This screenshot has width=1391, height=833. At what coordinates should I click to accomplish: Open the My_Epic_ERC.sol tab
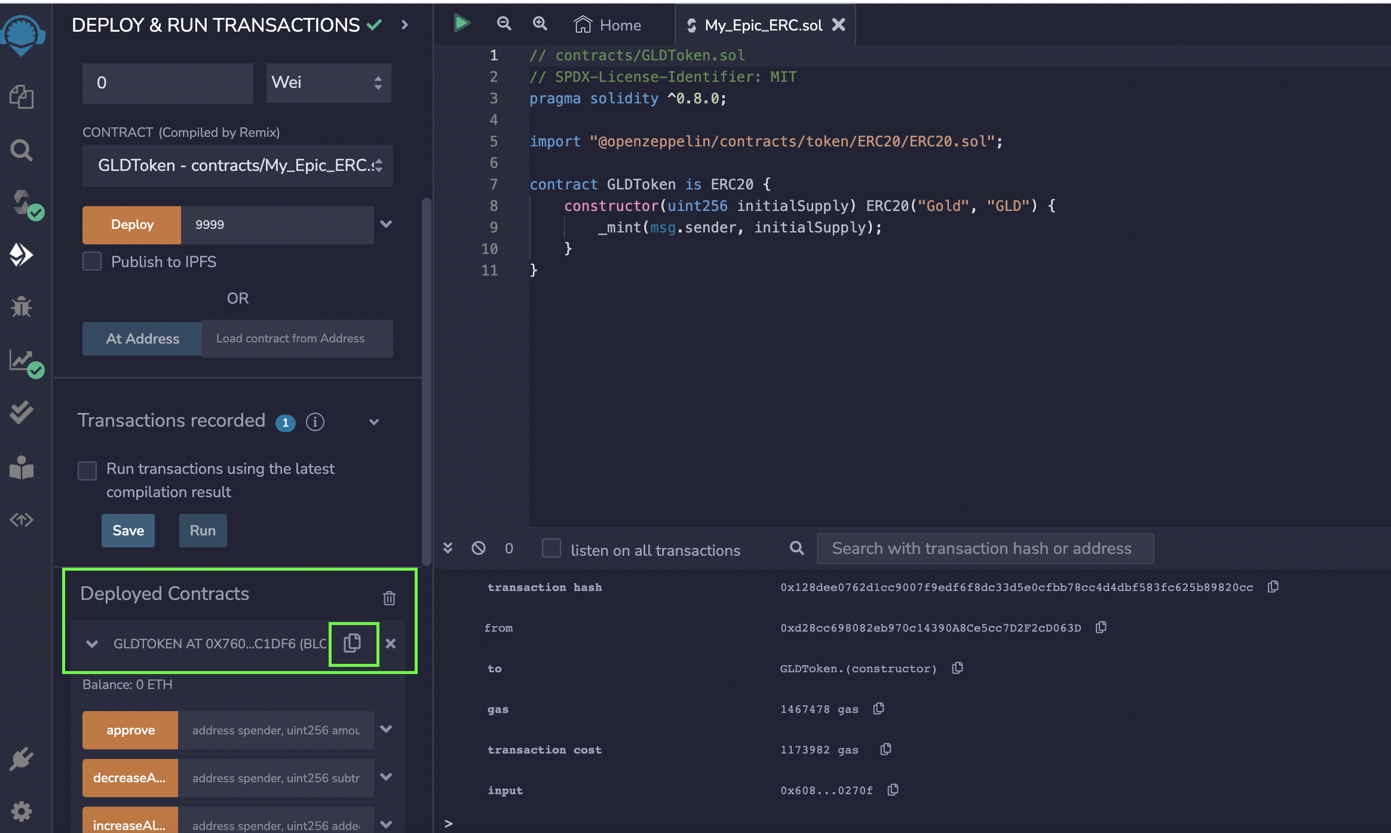[x=759, y=24]
